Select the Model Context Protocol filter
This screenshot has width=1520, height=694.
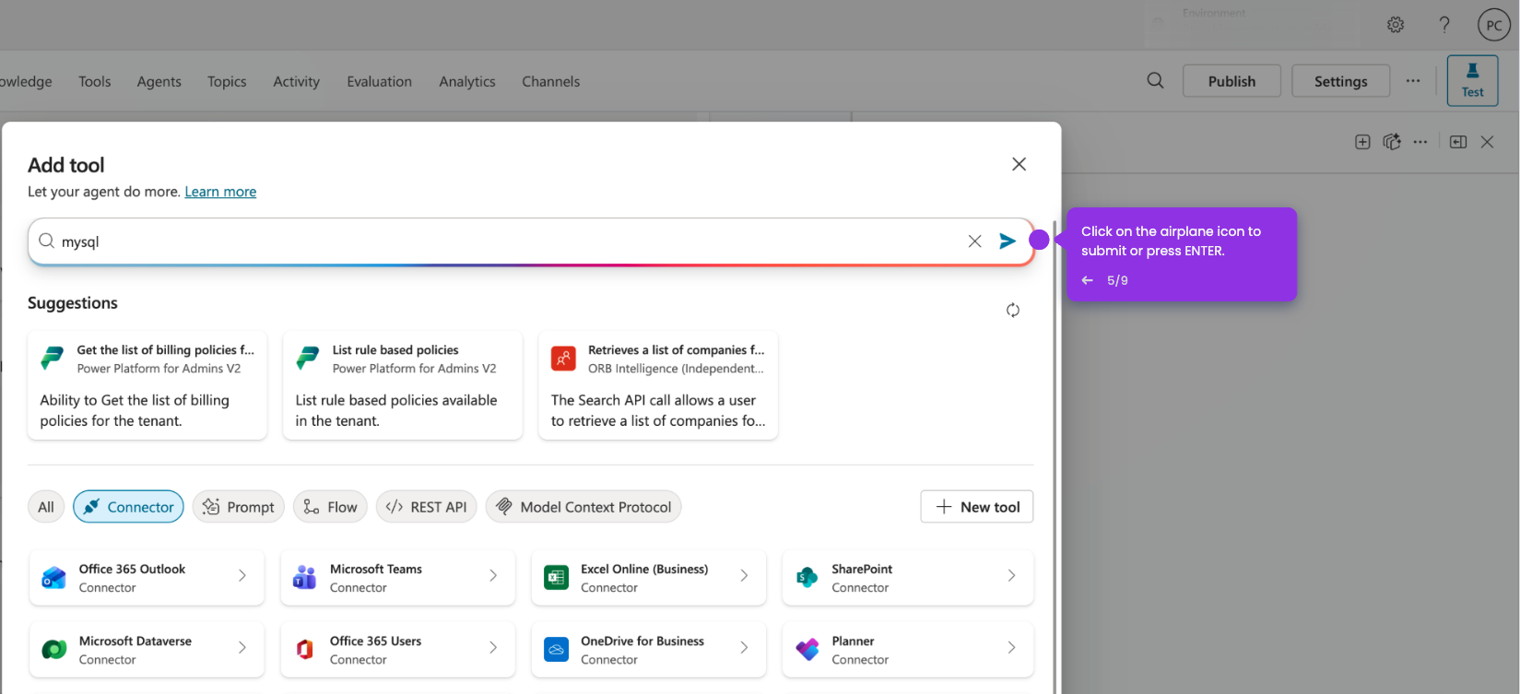click(x=583, y=507)
